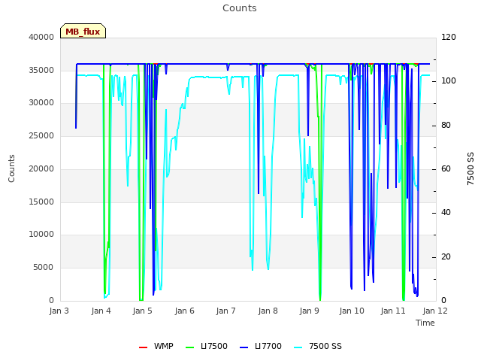
Task: Click the 35000 left axis value
Action: point(41,70)
